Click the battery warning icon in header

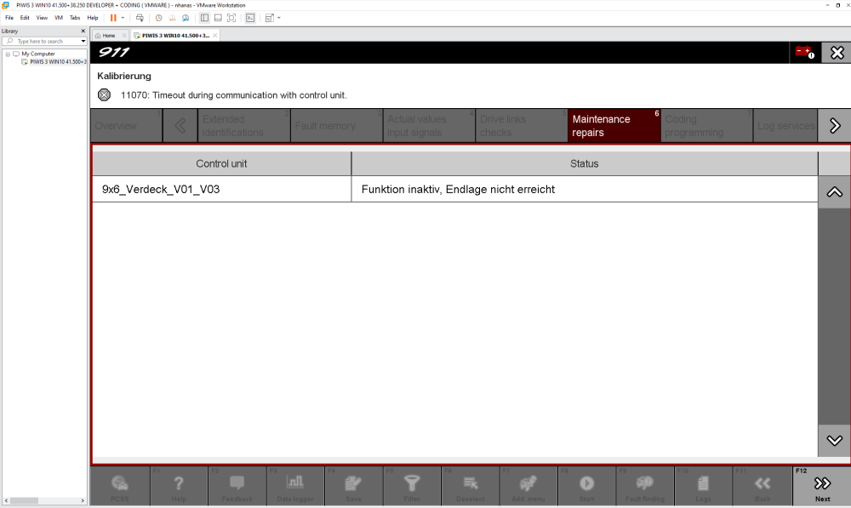click(804, 53)
